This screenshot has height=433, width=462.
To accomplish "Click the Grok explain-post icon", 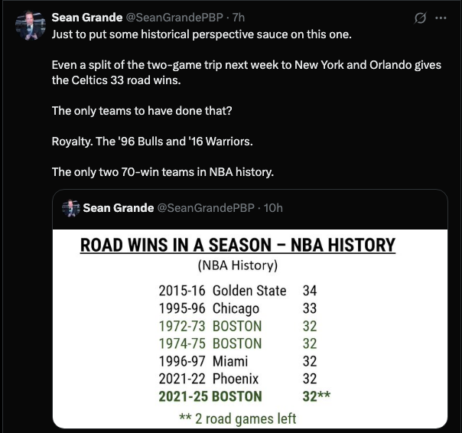I will tap(420, 18).
